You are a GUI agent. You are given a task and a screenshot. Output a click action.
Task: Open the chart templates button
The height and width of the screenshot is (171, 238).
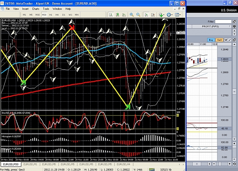pos(177,15)
